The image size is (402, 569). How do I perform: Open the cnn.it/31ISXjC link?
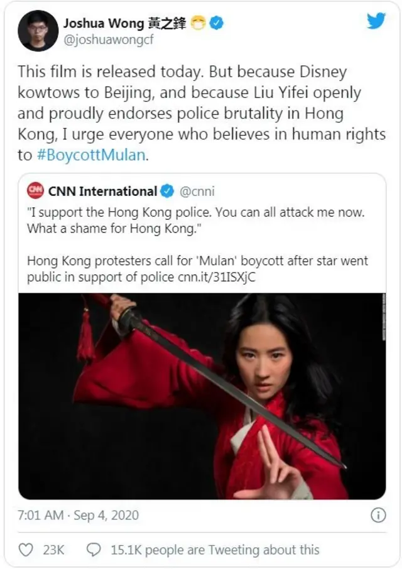(x=217, y=277)
